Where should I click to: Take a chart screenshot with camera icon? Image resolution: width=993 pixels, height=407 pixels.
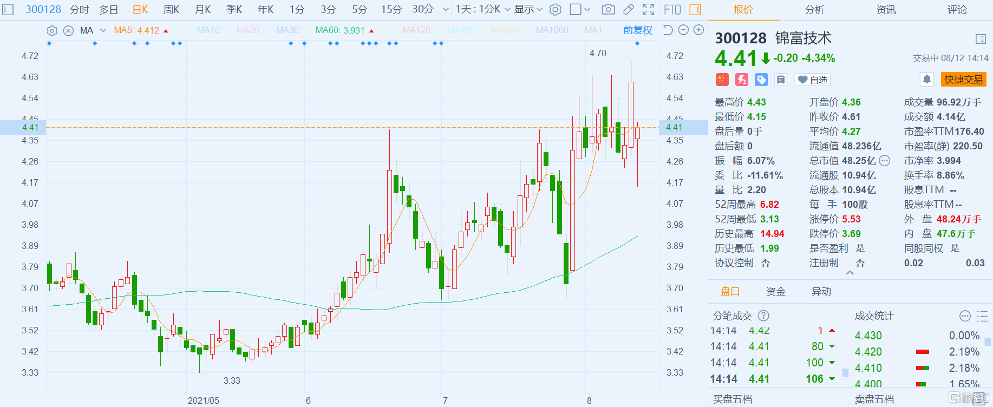(x=609, y=9)
